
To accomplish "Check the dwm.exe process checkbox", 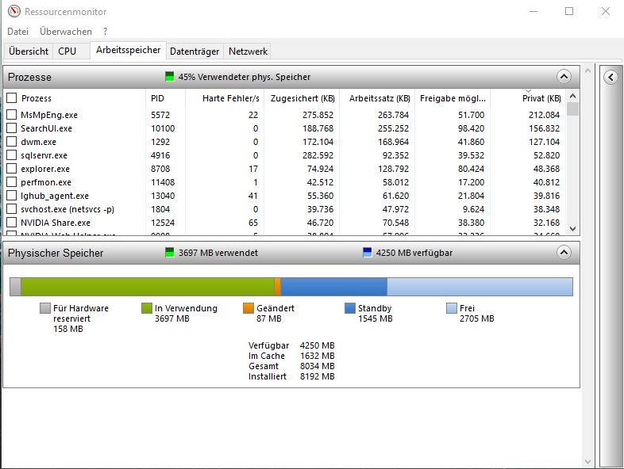I will [12, 141].
